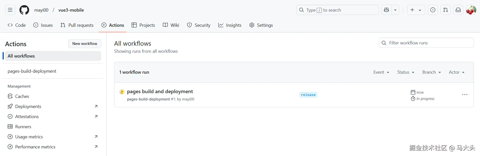Open Deployments under Management

53,106
